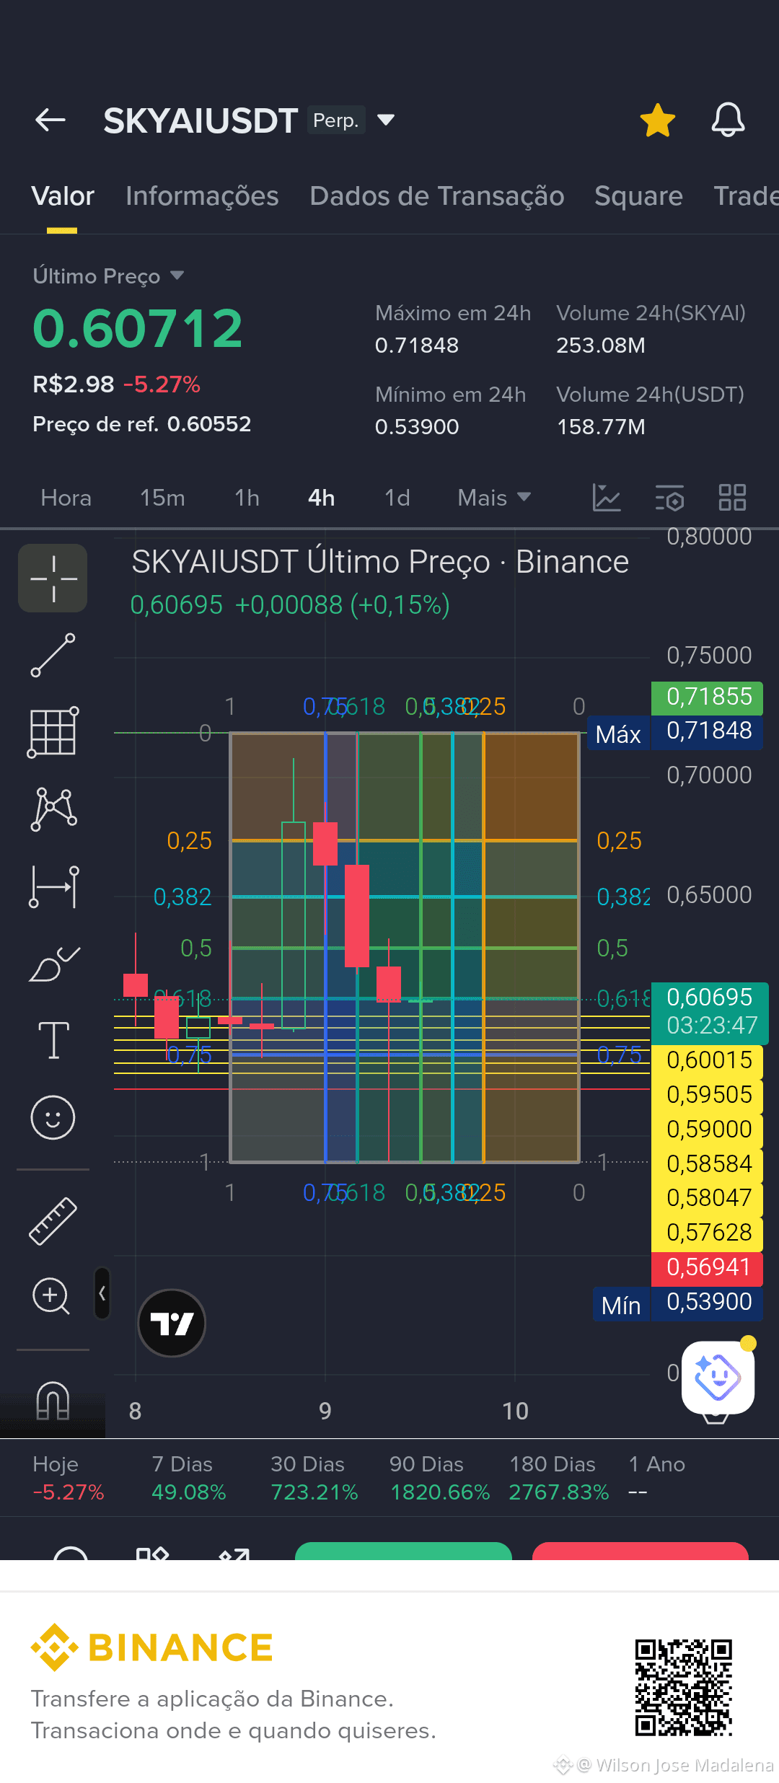Select the price range measure tool
The width and height of the screenshot is (779, 1783).
[x=53, y=886]
